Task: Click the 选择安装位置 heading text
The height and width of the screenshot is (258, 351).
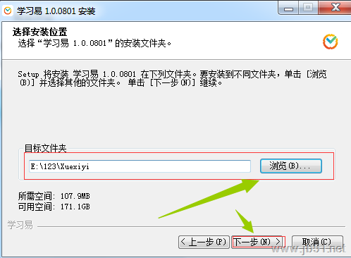Action: tap(39, 32)
